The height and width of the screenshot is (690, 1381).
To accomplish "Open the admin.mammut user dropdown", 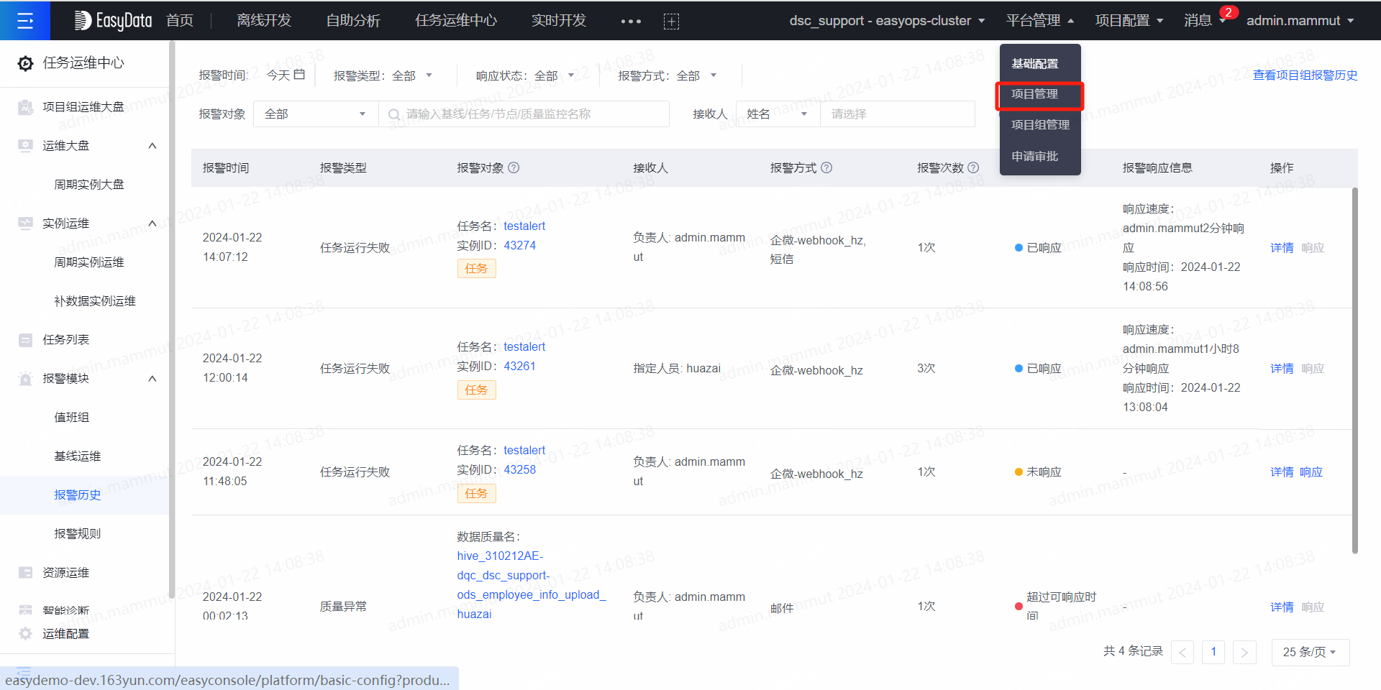I will click(1300, 21).
